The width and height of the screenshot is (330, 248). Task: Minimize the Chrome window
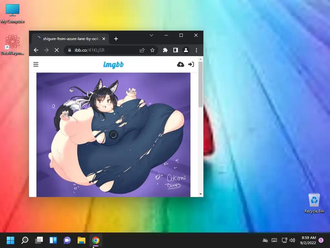(x=166, y=35)
